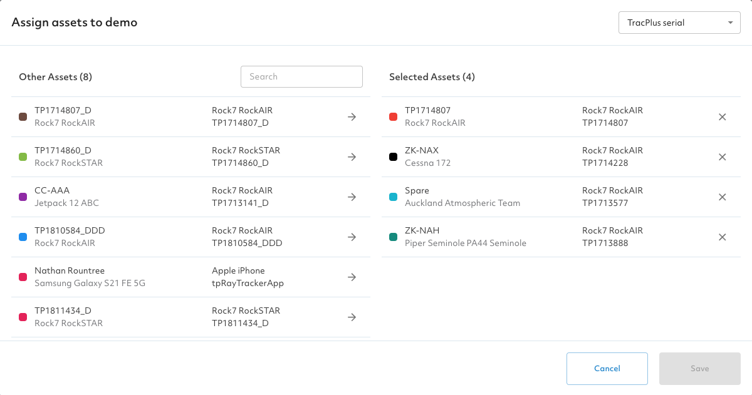Image resolution: width=752 pixels, height=395 pixels.
Task: Remove ZK-NAX from selected assets
Action: (722, 157)
